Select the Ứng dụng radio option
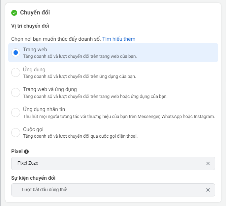The height and width of the screenshot is (206, 226). [16, 73]
